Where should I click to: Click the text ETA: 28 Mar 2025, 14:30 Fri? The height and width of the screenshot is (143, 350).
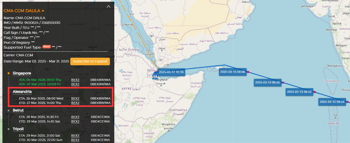click(39, 117)
